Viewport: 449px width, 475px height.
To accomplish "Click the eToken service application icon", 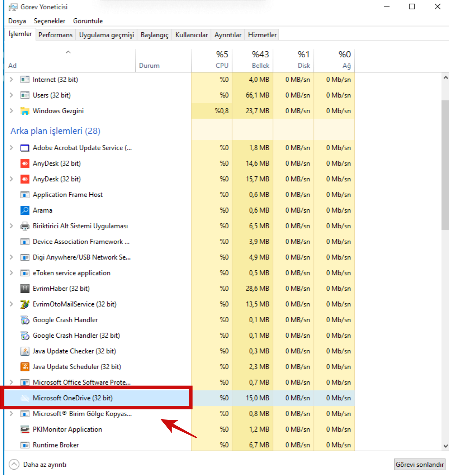I will coord(25,273).
